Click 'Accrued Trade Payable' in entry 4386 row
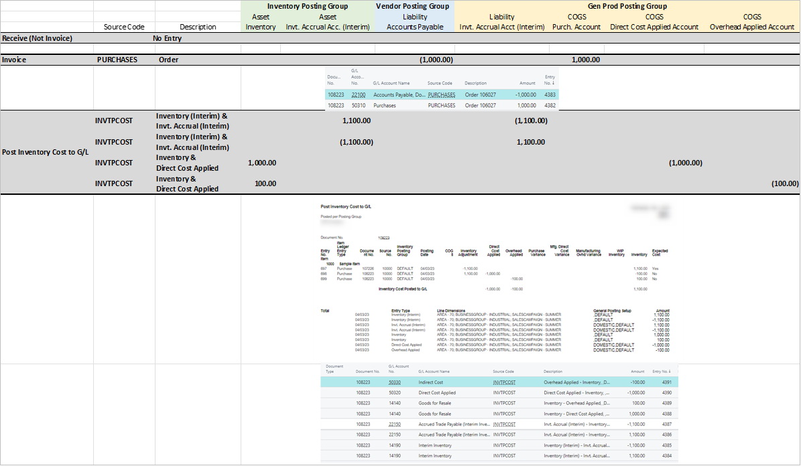The height and width of the screenshot is (466, 801). pos(454,435)
